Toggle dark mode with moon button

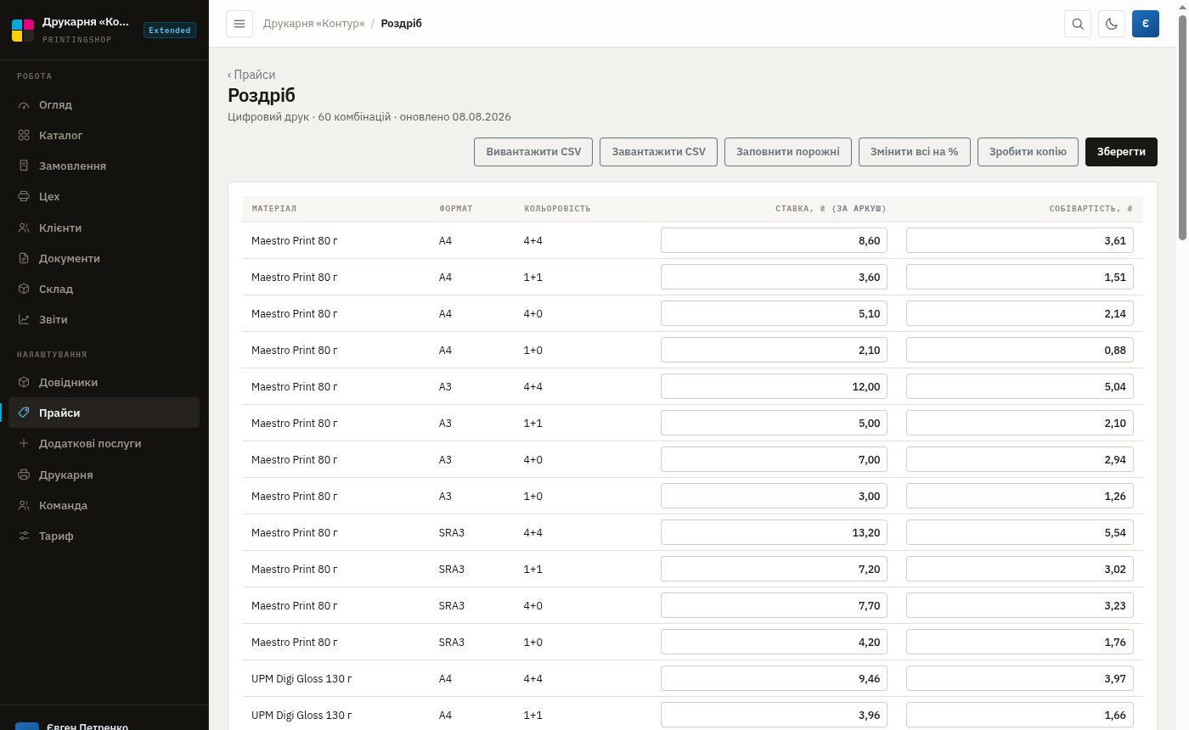(x=1112, y=24)
